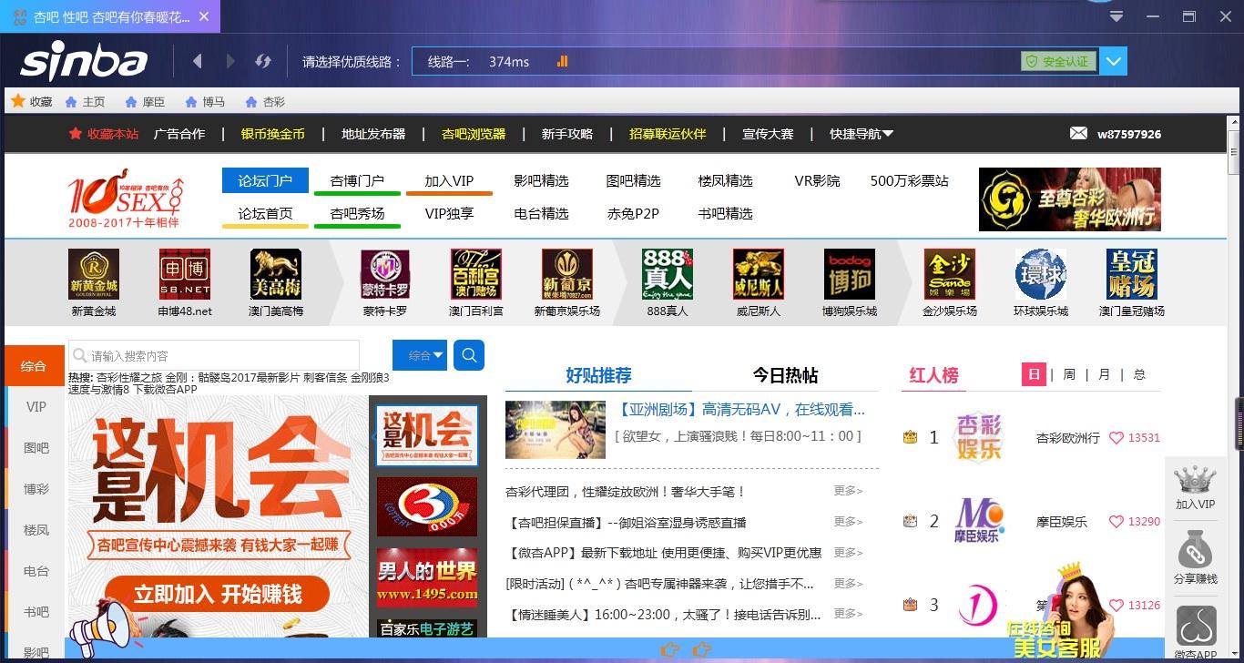
Task: Open the 博马 bookmark
Action: tap(205, 102)
